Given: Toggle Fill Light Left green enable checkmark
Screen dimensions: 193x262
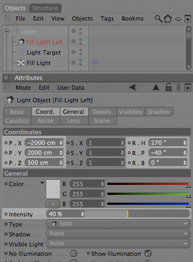Looking at the screenshot, I should click(85, 42).
